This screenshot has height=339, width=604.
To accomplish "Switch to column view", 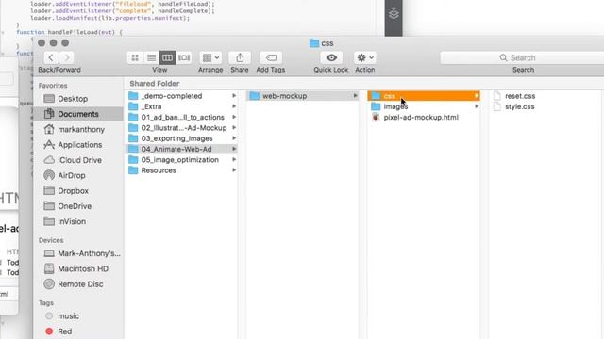I will tap(167, 57).
